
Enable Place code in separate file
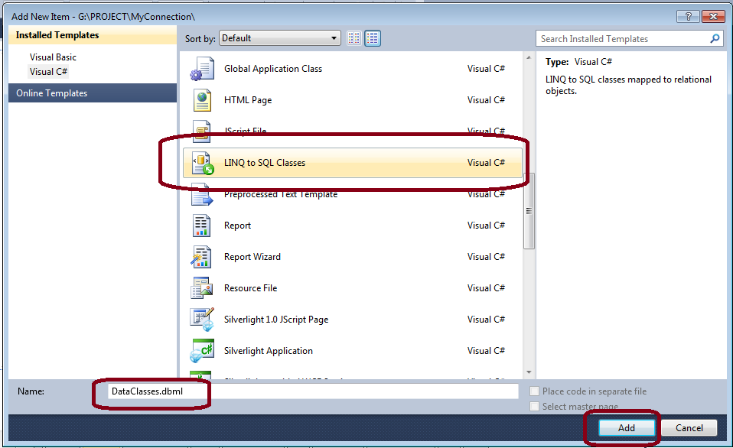pos(535,391)
